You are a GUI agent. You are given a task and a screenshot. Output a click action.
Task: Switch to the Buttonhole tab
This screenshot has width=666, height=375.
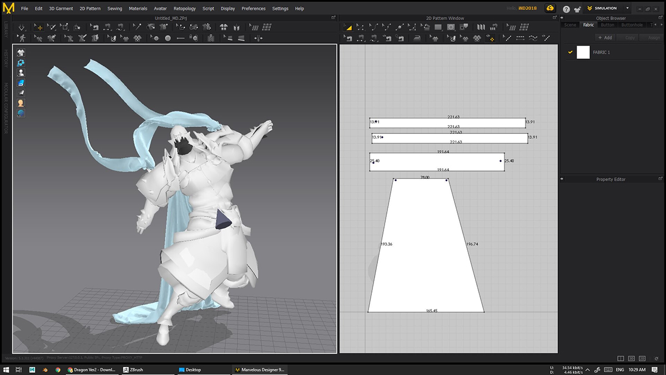(632, 25)
